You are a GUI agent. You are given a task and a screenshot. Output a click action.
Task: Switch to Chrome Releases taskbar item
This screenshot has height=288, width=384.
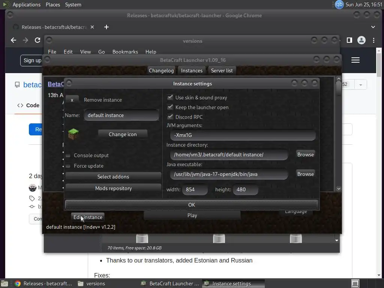click(x=43, y=283)
